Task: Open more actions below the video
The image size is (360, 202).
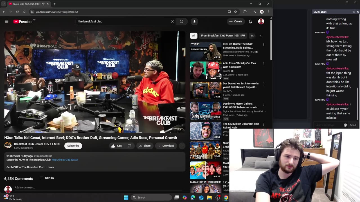Action: pos(182,146)
